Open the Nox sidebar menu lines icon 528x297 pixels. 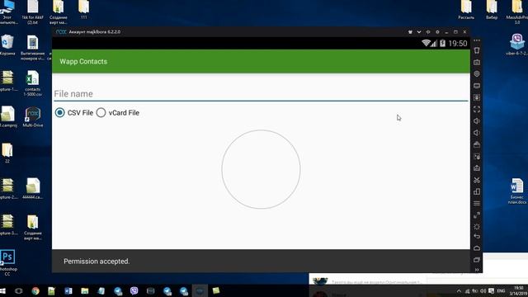pyautogui.click(x=477, y=204)
